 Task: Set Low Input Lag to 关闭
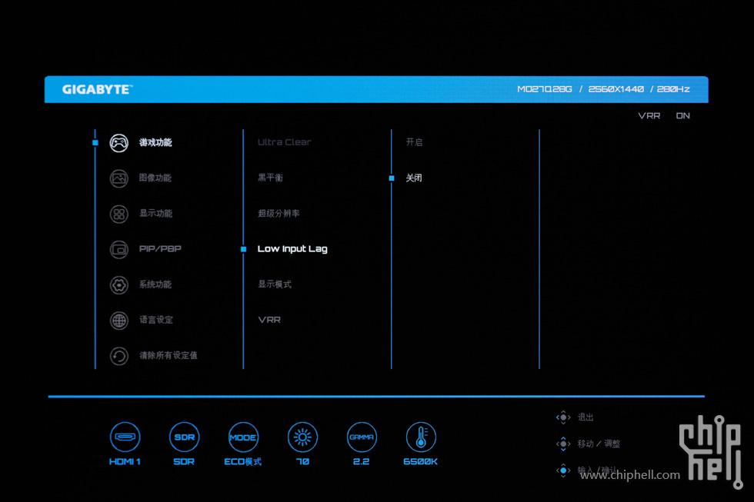(414, 178)
